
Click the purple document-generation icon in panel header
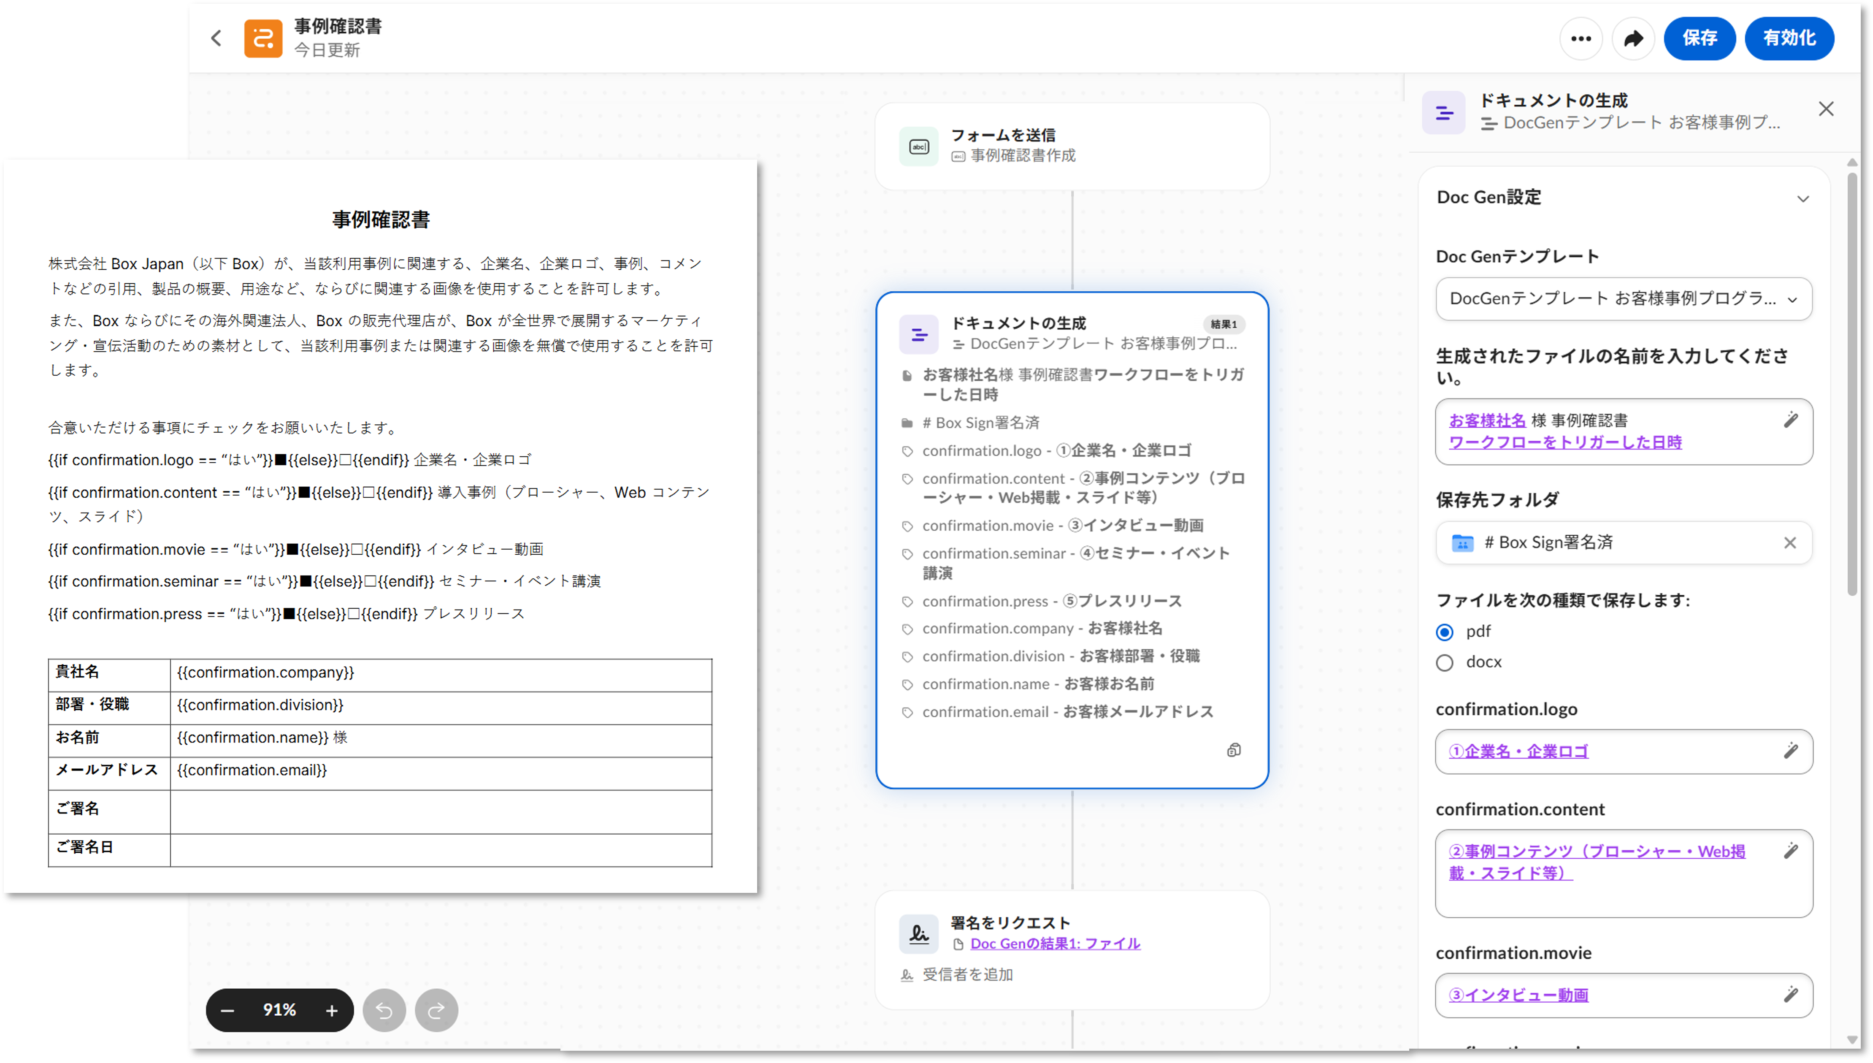[1443, 112]
